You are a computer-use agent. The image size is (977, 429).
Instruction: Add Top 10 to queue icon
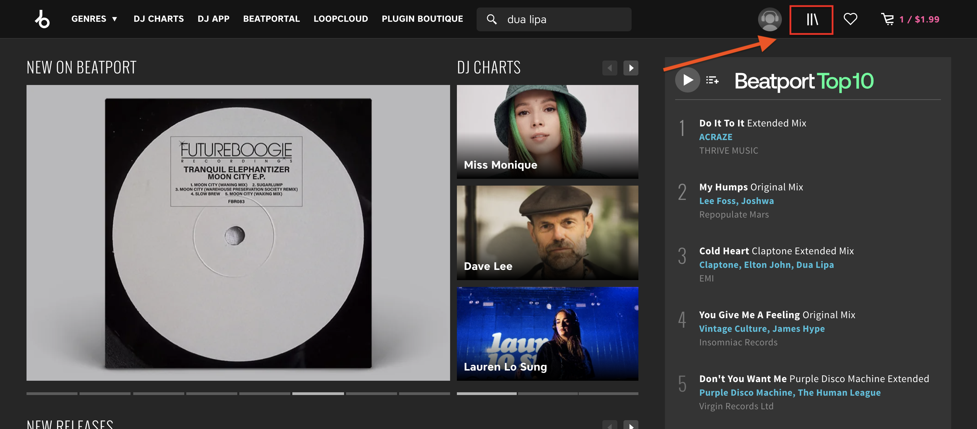712,80
